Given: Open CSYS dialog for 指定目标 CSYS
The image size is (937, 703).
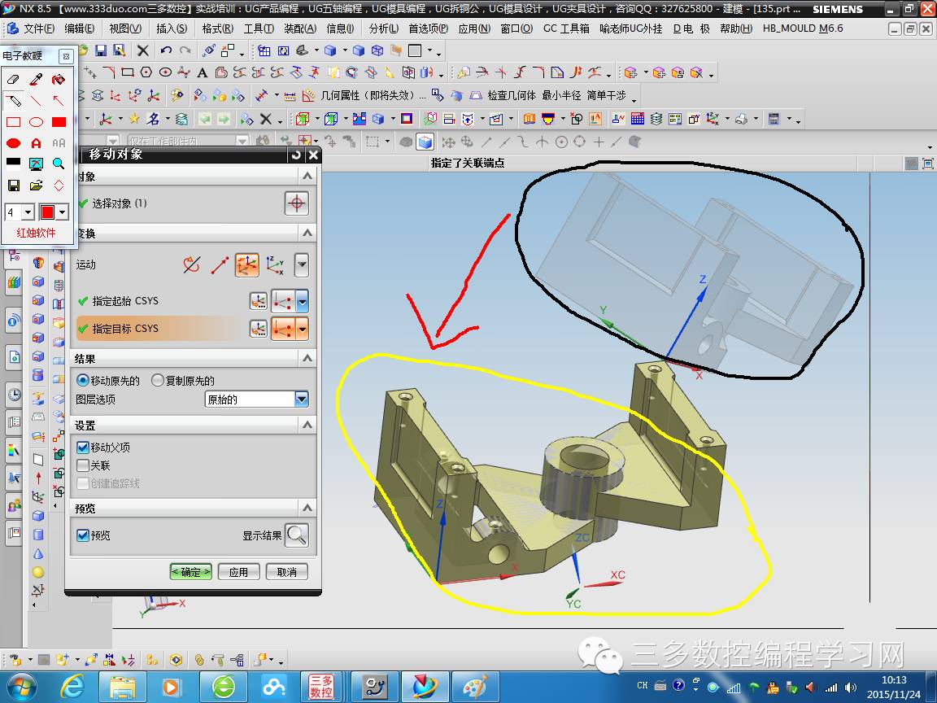Looking at the screenshot, I should click(258, 329).
